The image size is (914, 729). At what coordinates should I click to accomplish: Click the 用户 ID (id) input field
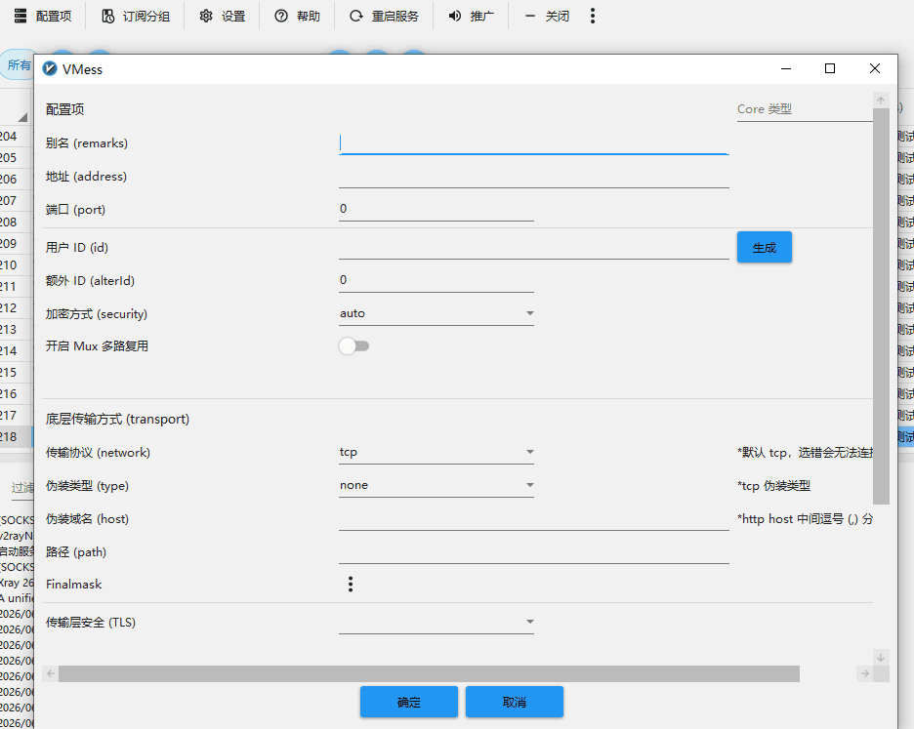point(534,248)
